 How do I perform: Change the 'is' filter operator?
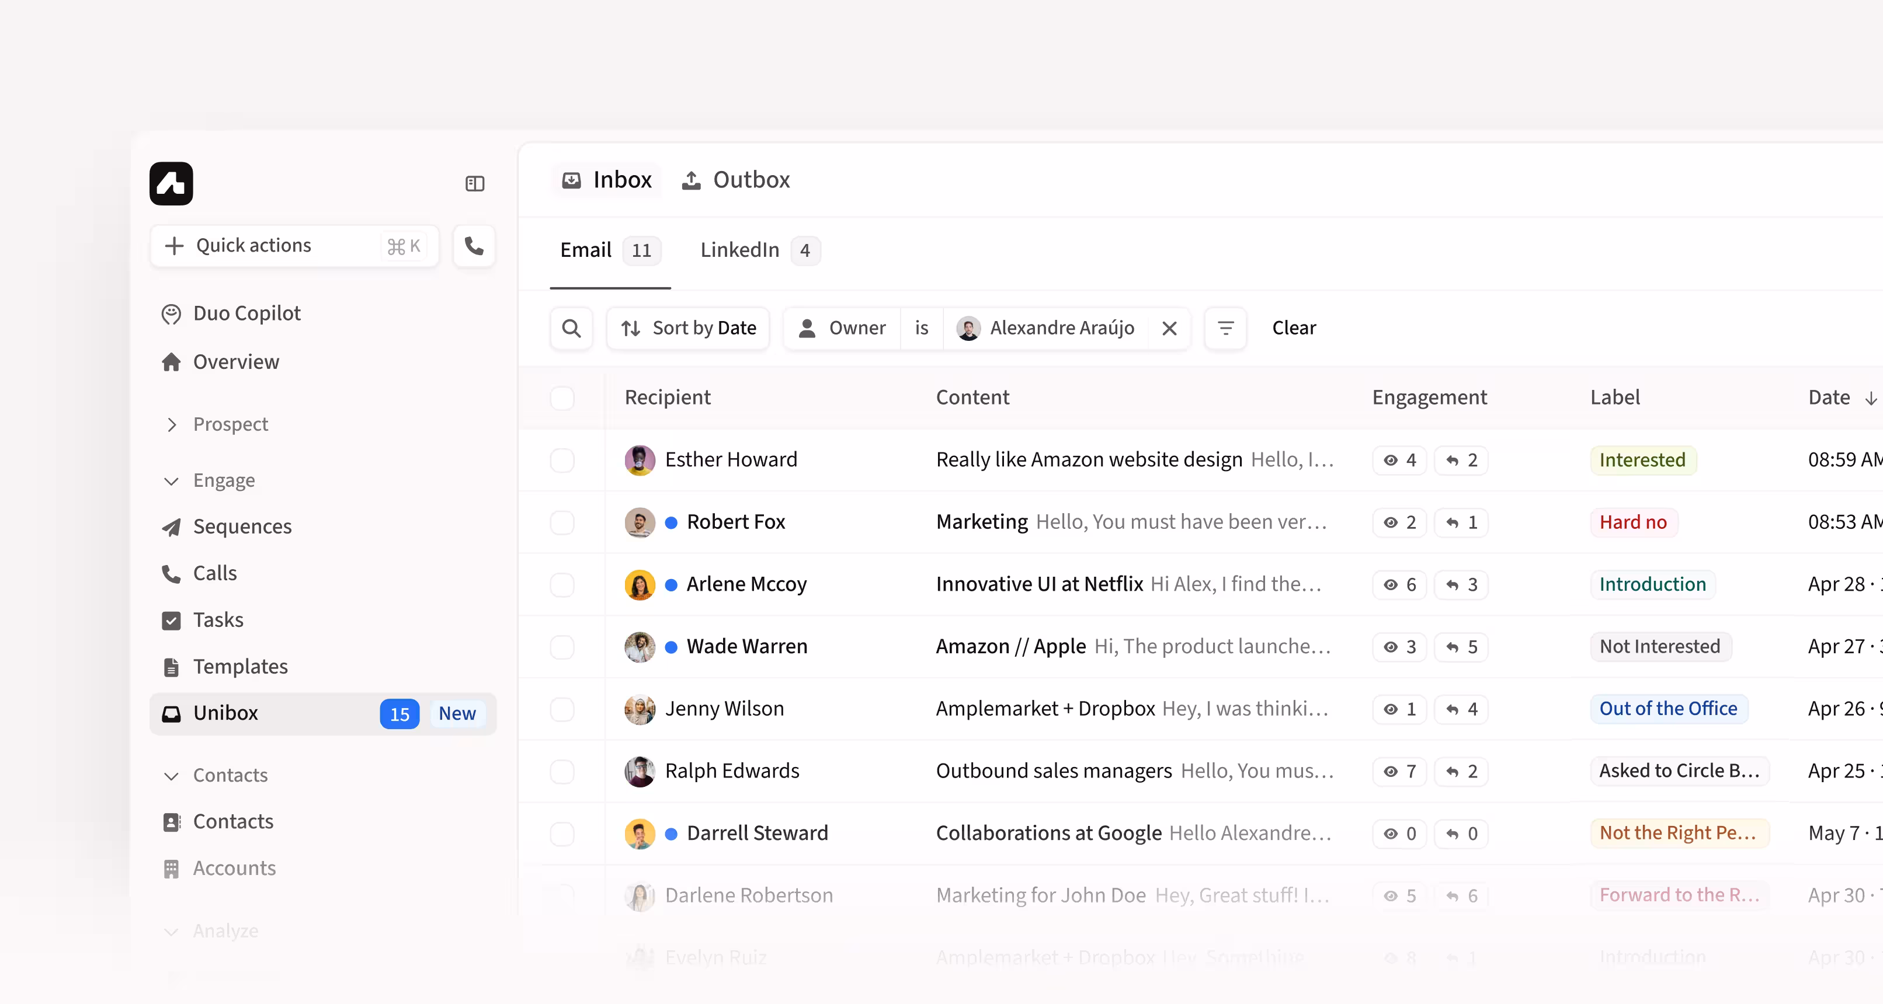pyautogui.click(x=922, y=328)
